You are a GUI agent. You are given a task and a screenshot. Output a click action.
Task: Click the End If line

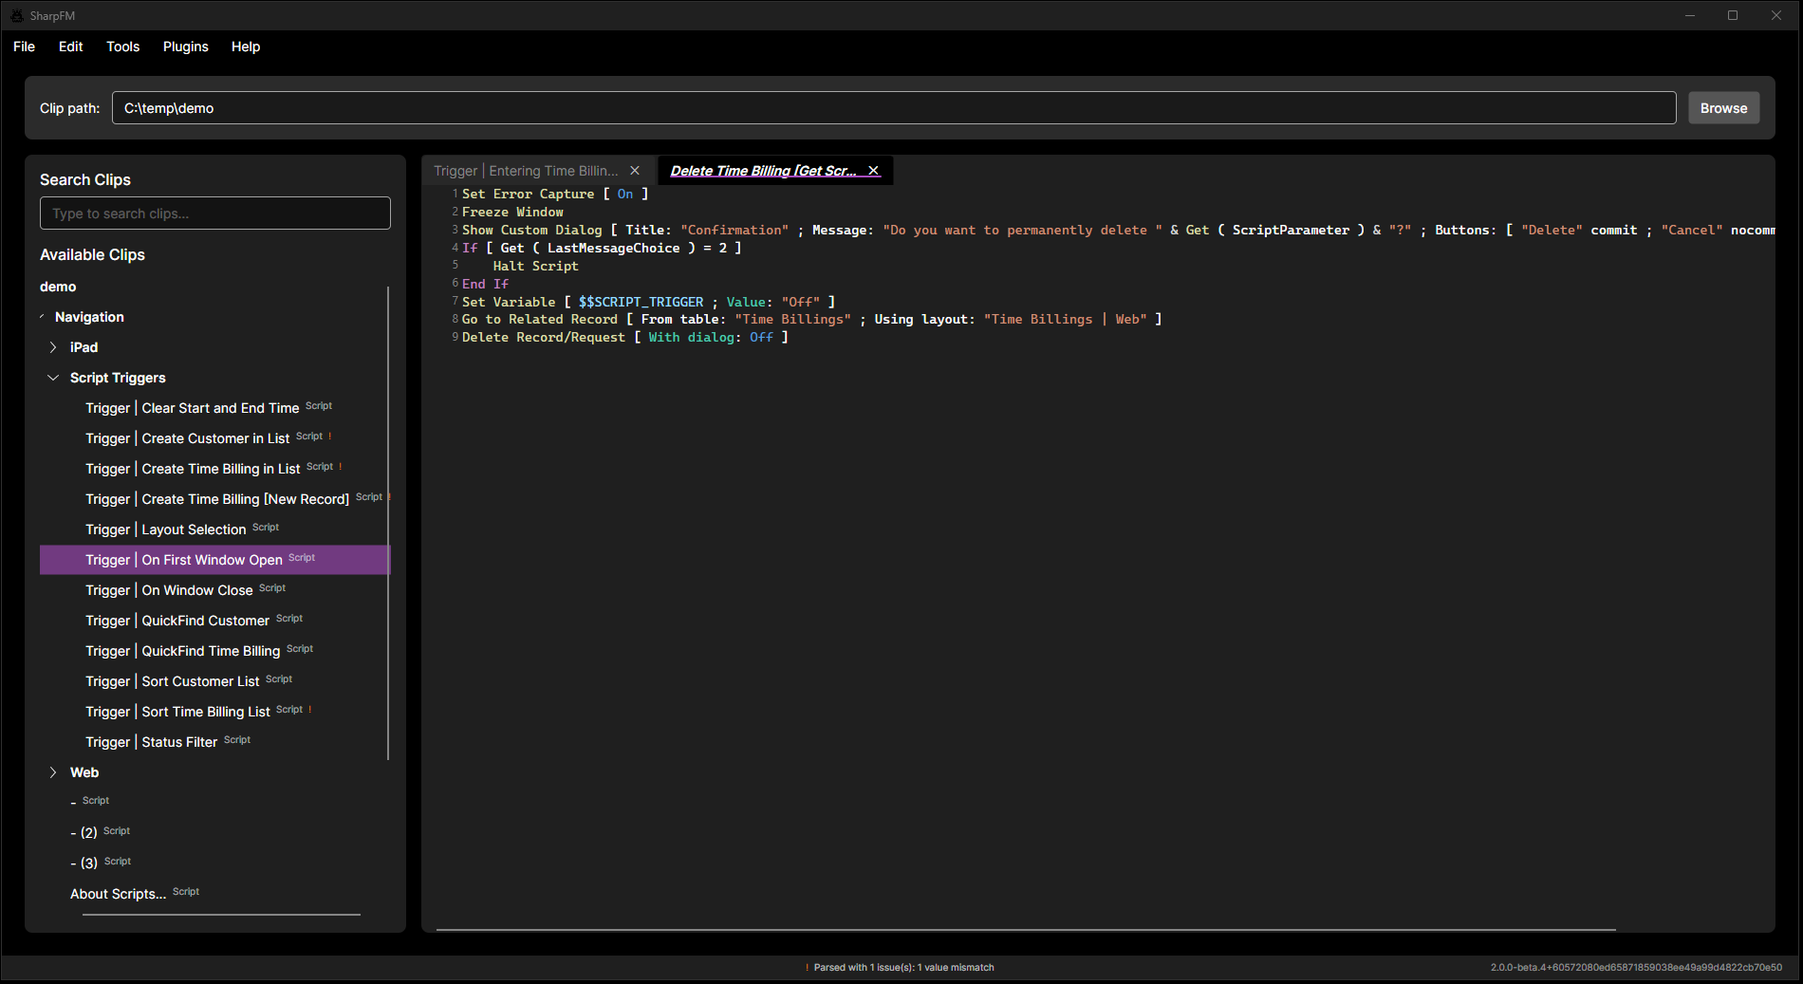tap(485, 284)
